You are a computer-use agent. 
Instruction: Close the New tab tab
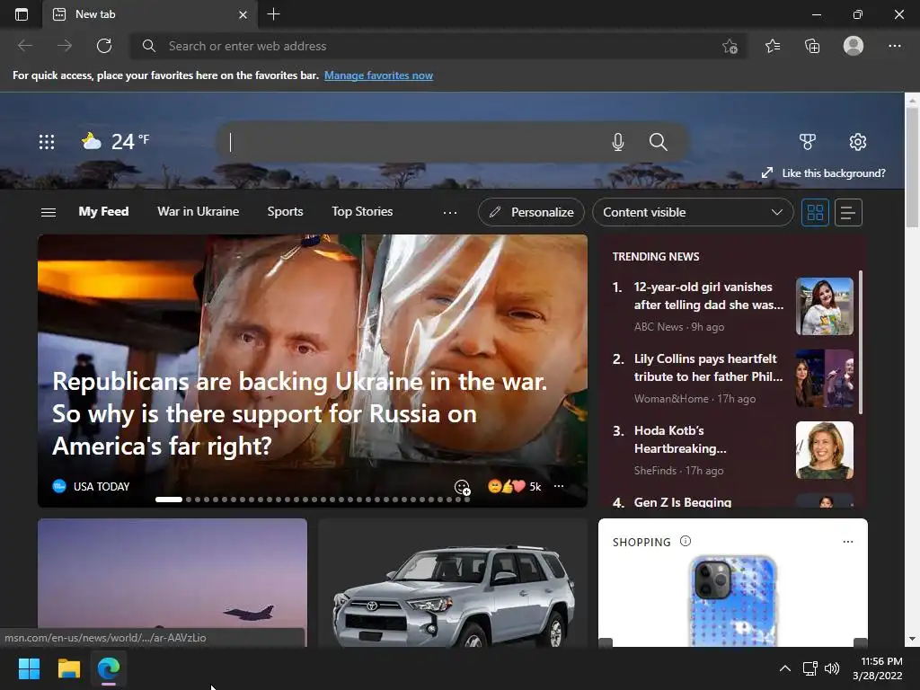tap(243, 14)
